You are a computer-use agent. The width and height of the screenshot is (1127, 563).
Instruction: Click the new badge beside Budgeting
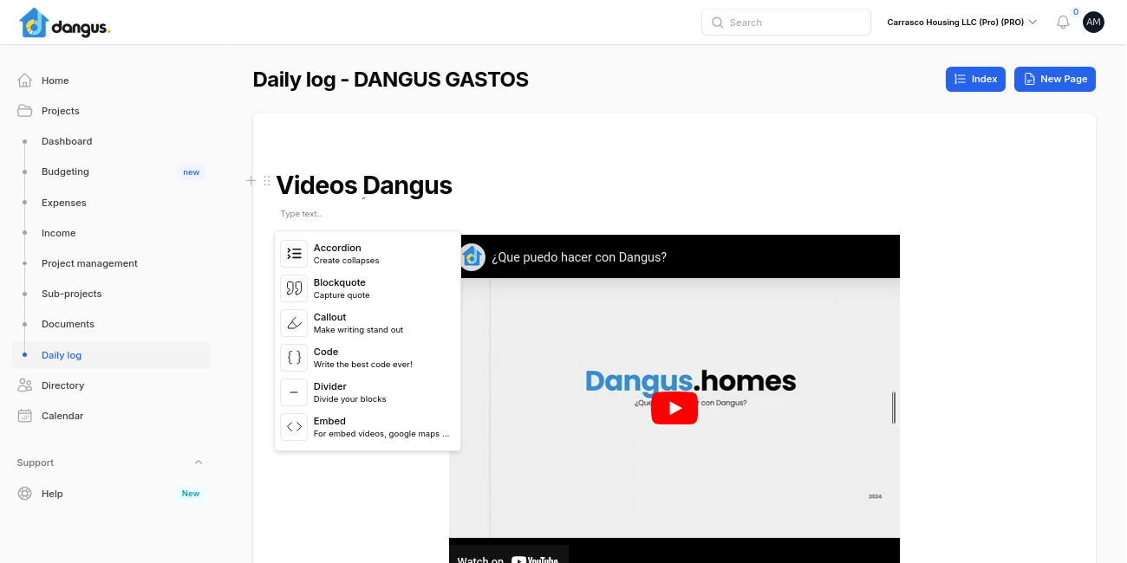pos(192,172)
